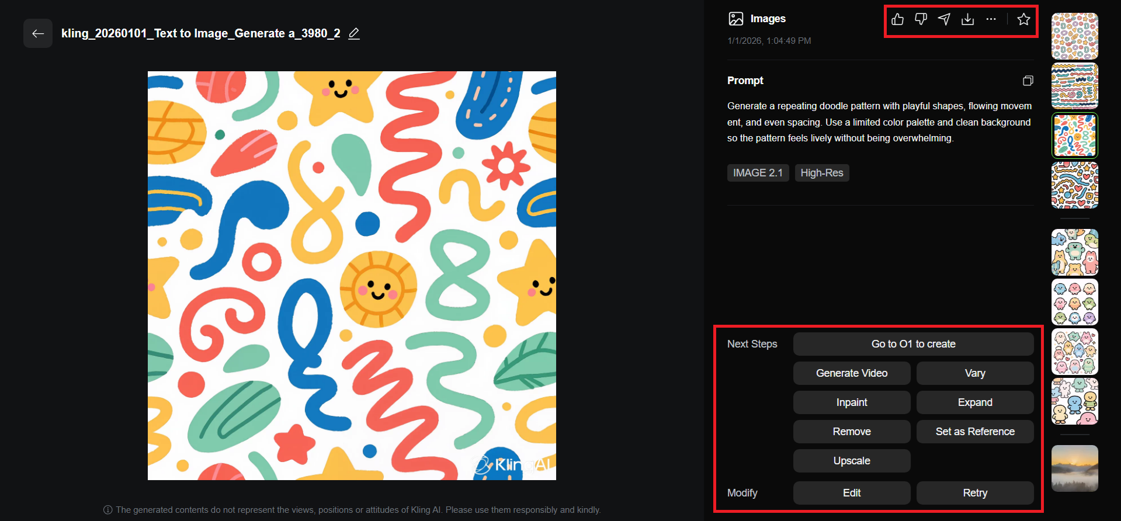
Task: Open the three-dot more options menu
Action: point(991,19)
